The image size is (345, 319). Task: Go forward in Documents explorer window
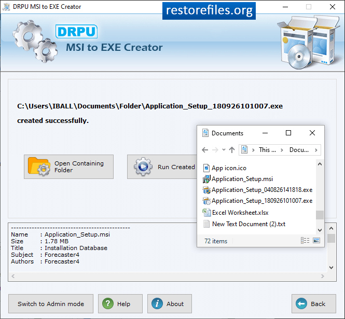coord(215,150)
